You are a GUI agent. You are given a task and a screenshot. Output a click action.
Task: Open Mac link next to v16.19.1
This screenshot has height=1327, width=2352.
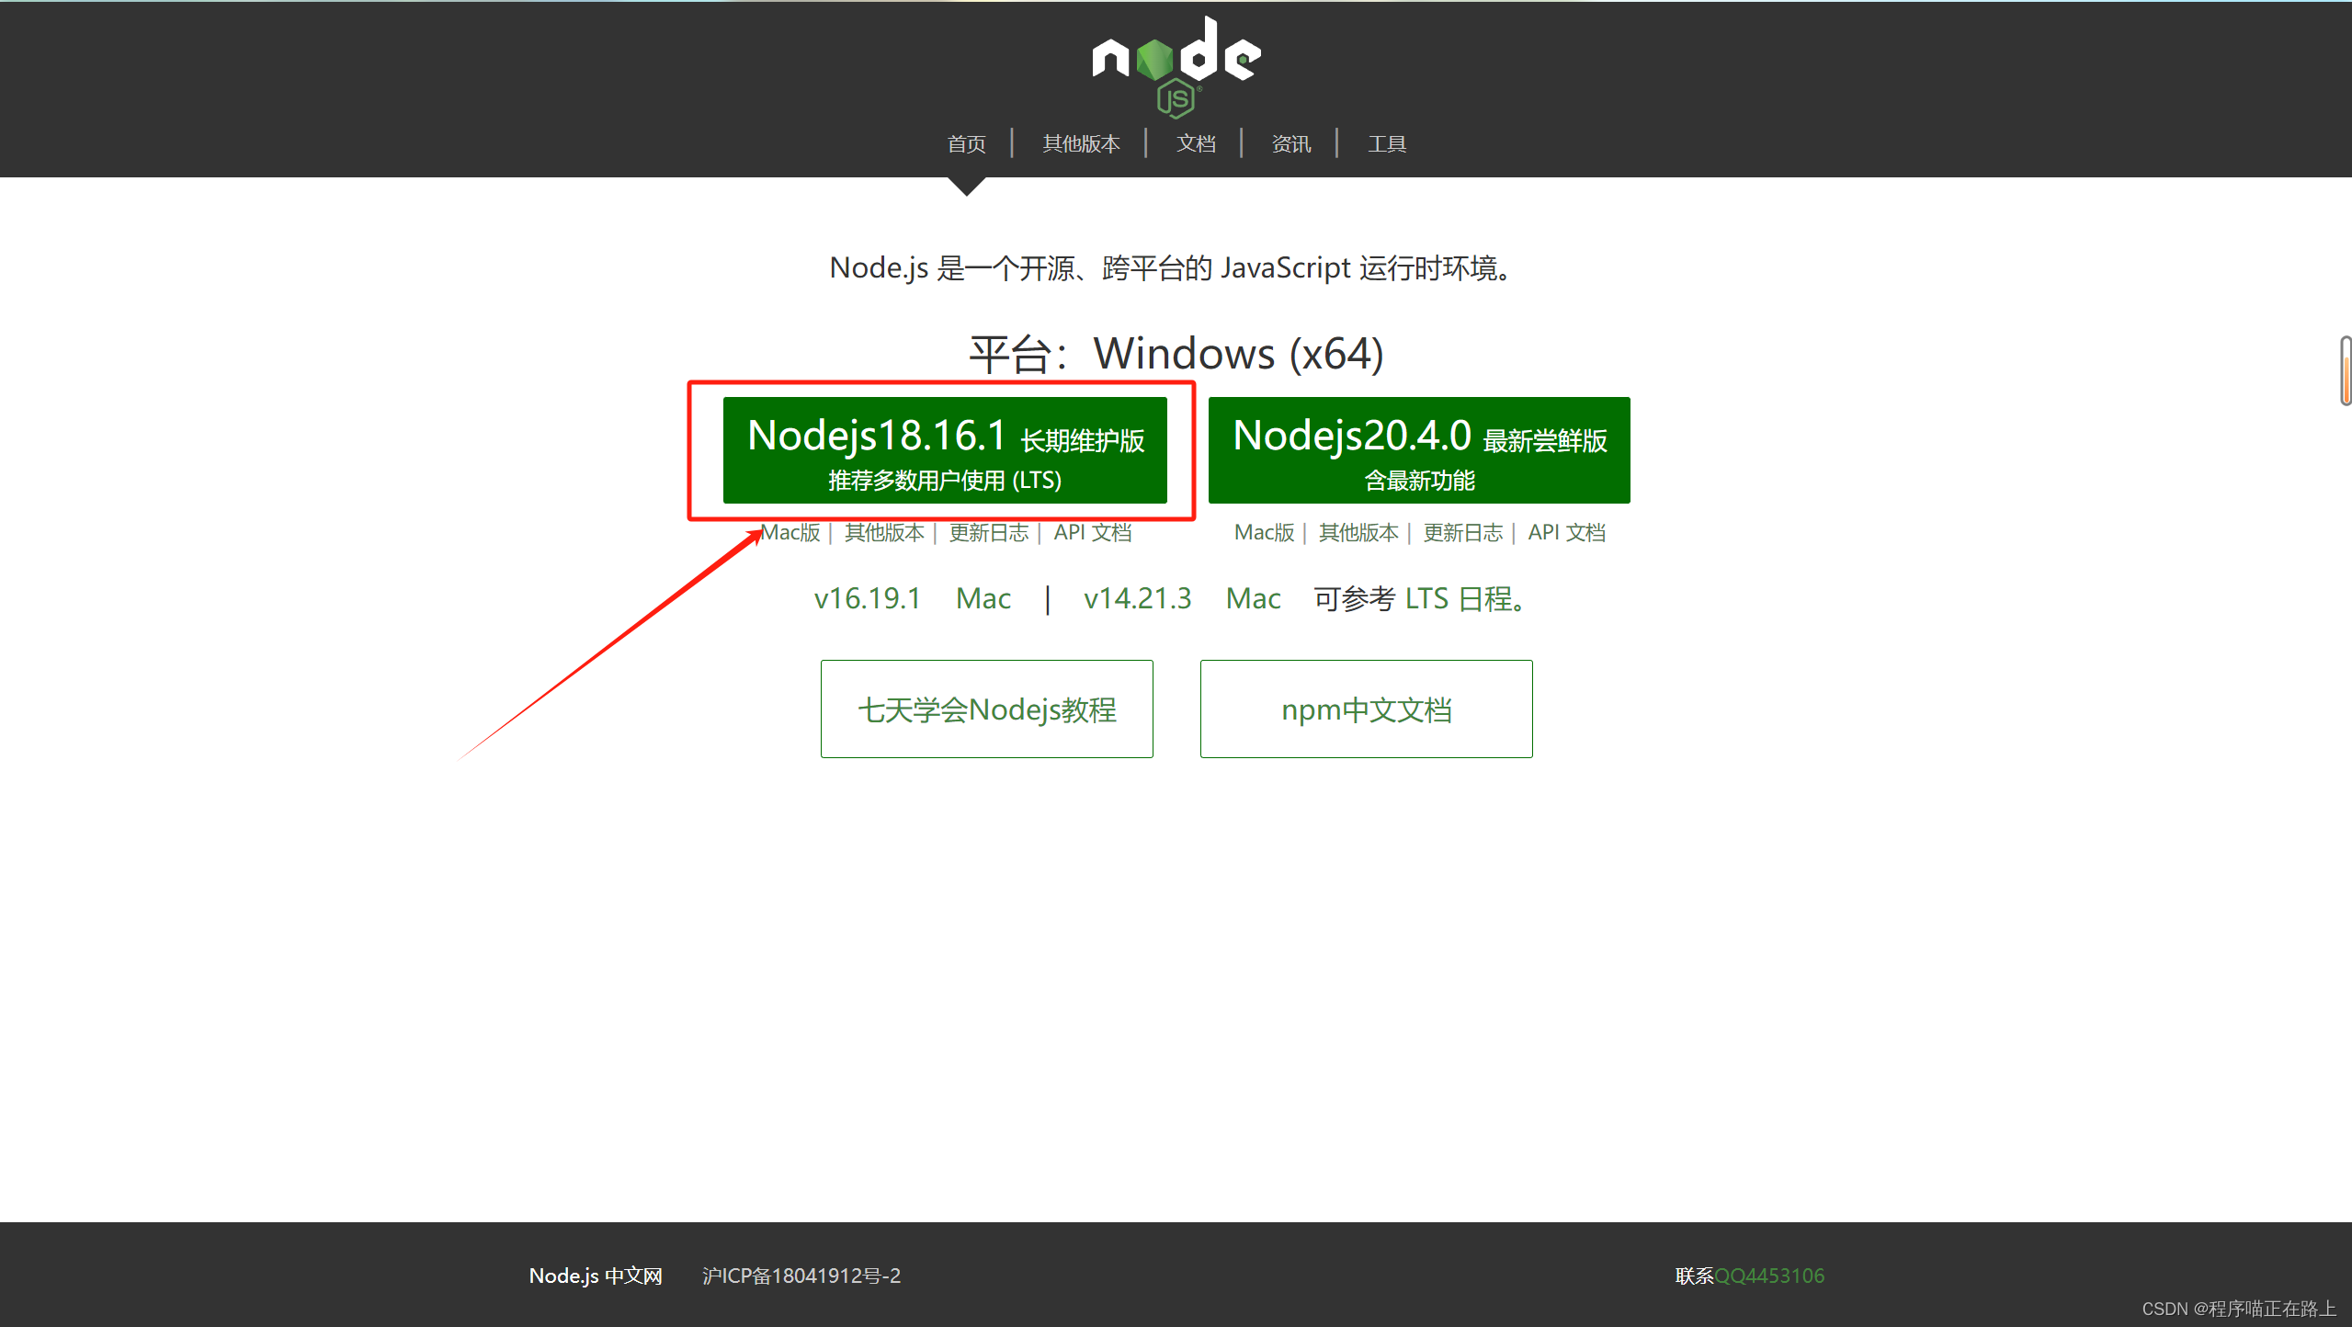pyautogui.click(x=983, y=598)
